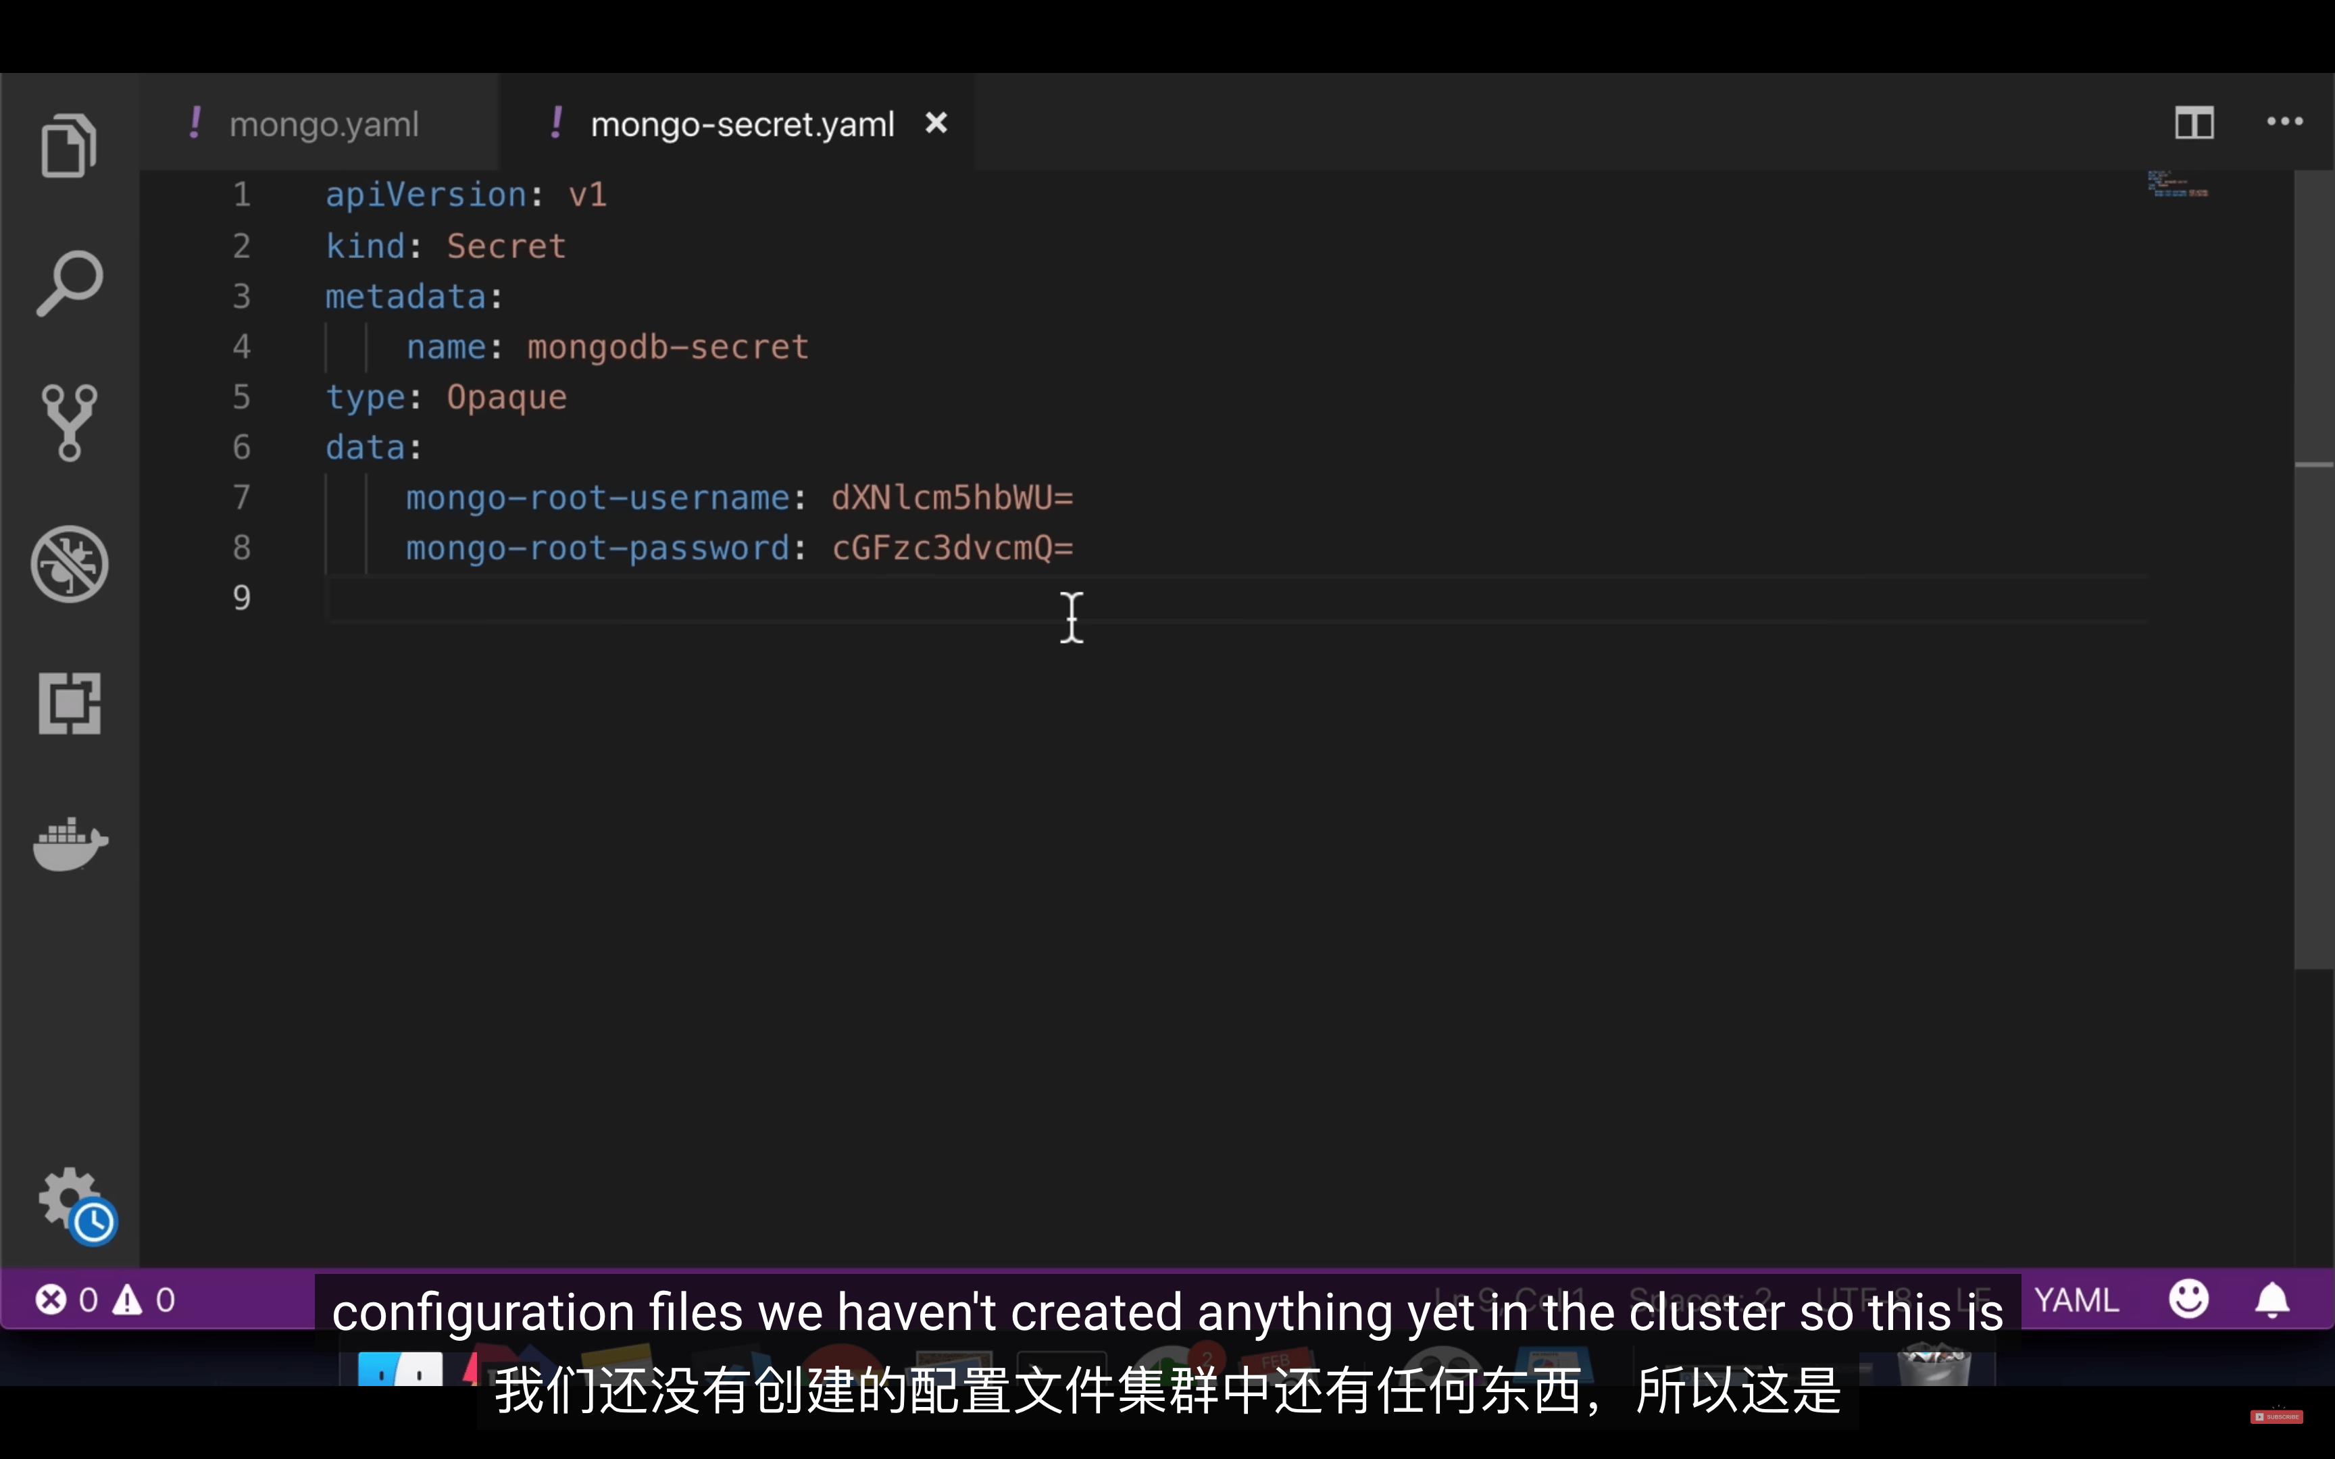Split the editor with the layout icon
2335x1459 pixels.
pos(2194,122)
